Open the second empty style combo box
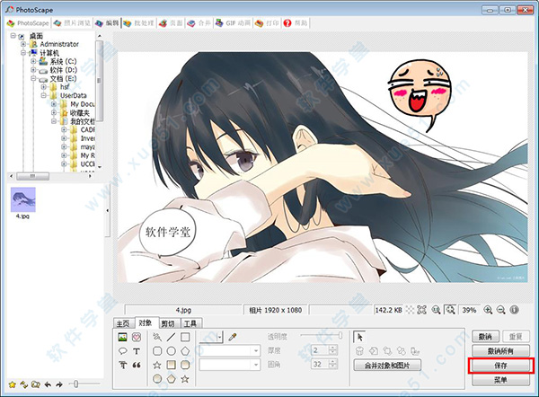539x397 pixels. click(x=229, y=365)
